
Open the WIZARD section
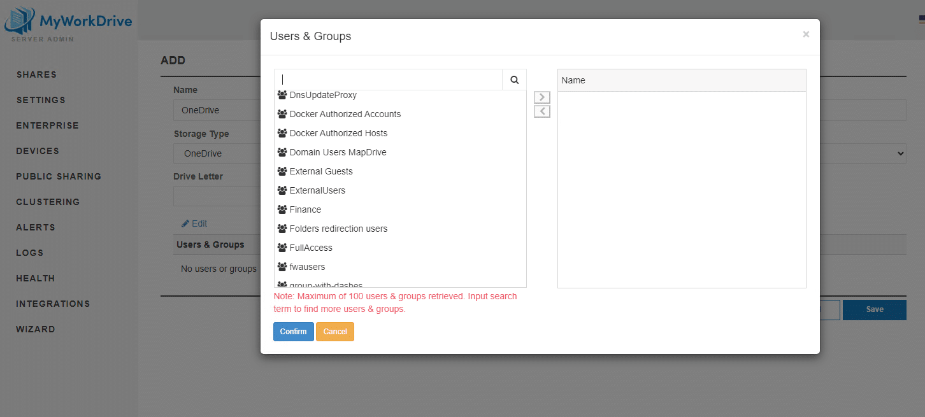(x=36, y=329)
